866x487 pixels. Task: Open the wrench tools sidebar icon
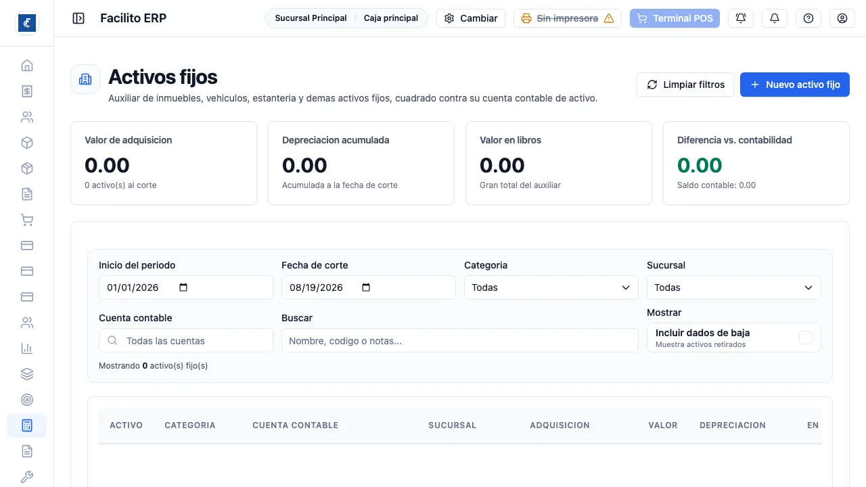click(x=27, y=477)
